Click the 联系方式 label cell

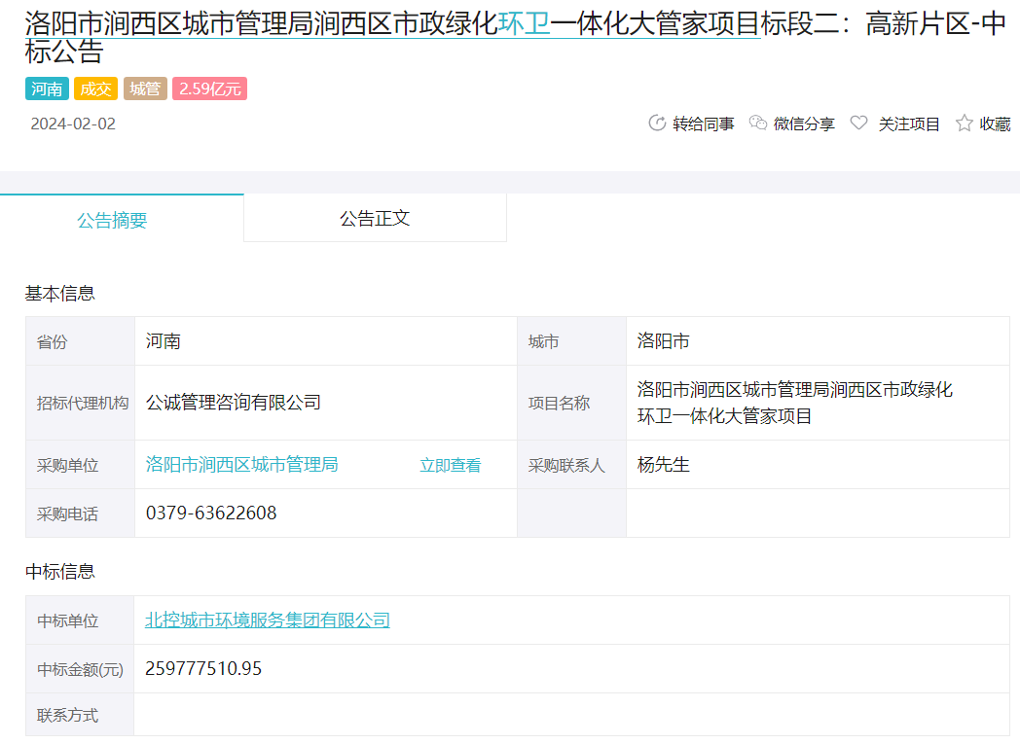(80, 715)
